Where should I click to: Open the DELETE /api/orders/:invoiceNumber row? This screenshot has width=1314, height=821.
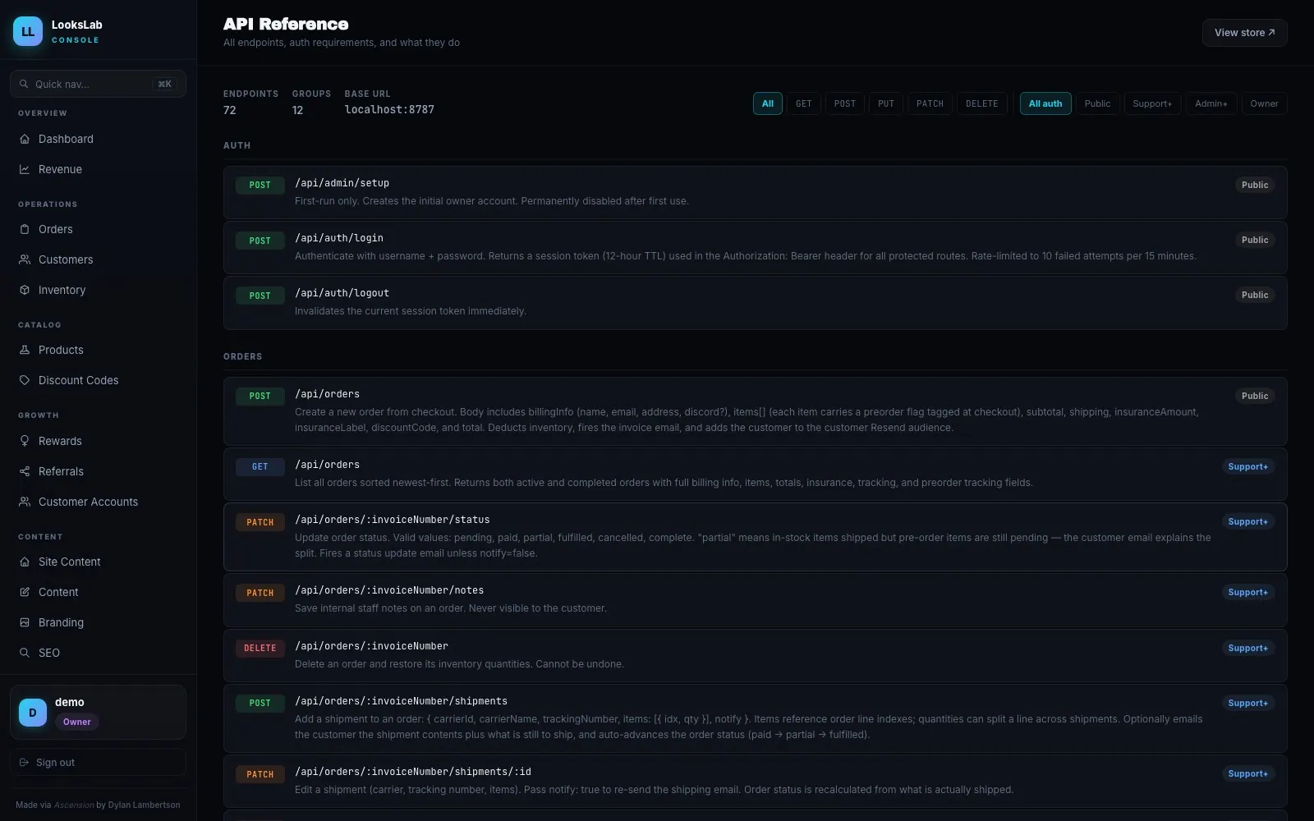pyautogui.click(x=755, y=655)
